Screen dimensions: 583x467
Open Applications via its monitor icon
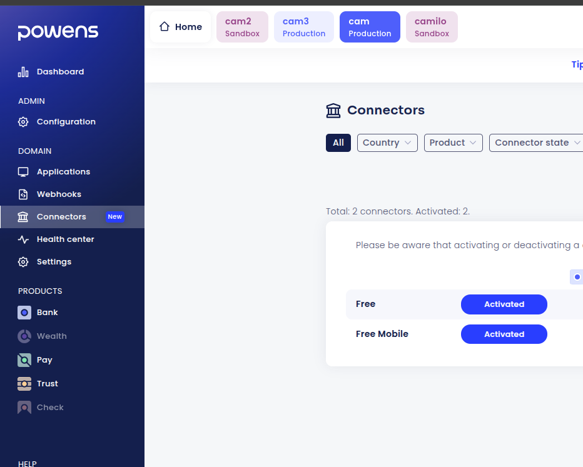(23, 172)
